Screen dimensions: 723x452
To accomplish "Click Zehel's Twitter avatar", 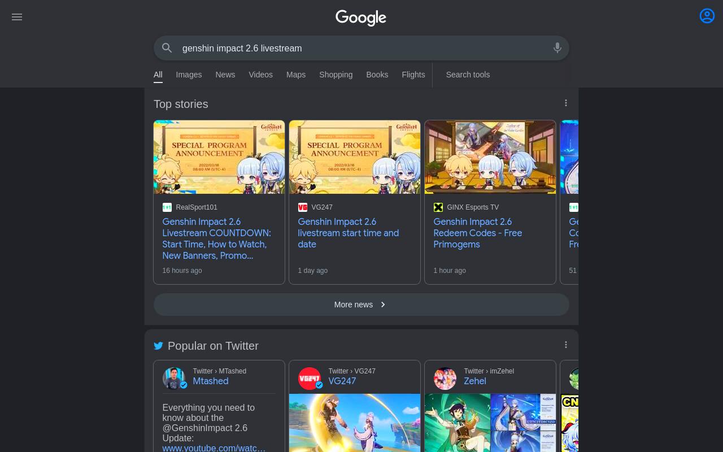I will [445, 379].
